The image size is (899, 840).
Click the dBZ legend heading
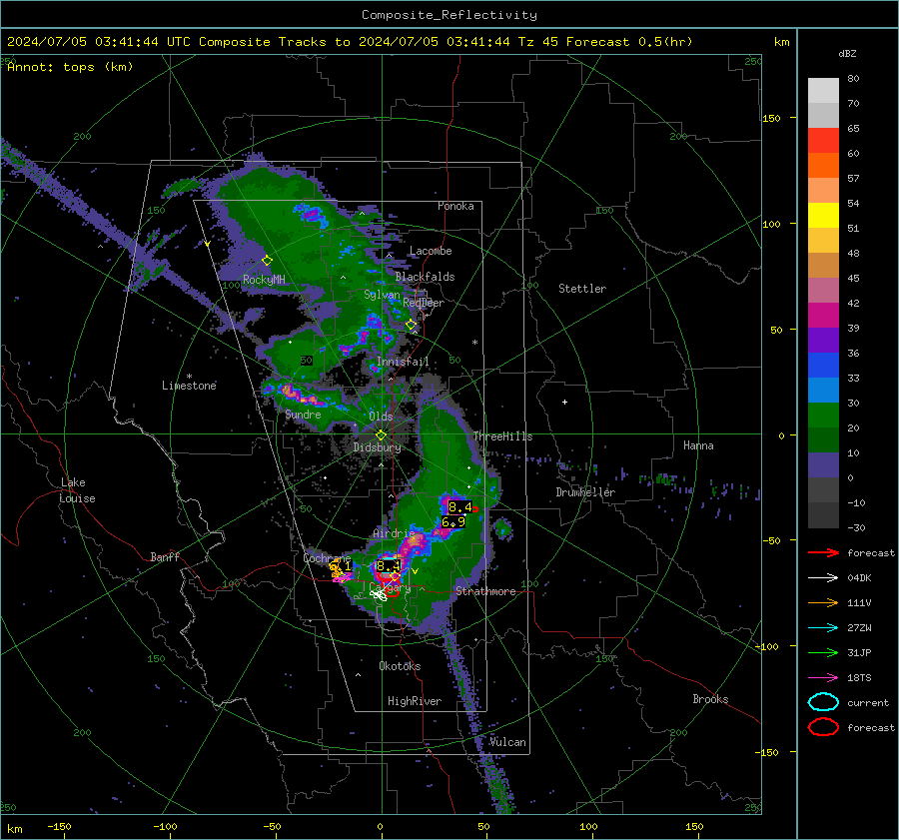coord(847,54)
